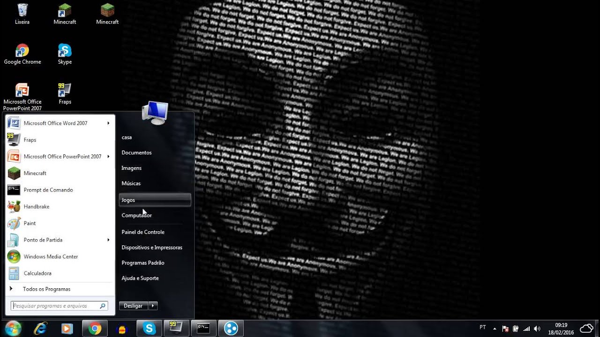Click the network signal tray icon
Image resolution: width=600 pixels, height=337 pixels.
(x=526, y=329)
